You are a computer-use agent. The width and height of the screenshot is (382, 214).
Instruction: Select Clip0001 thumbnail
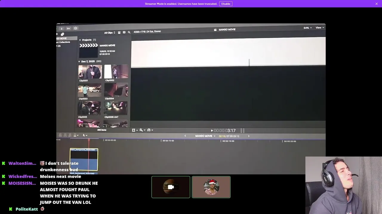(x=90, y=72)
